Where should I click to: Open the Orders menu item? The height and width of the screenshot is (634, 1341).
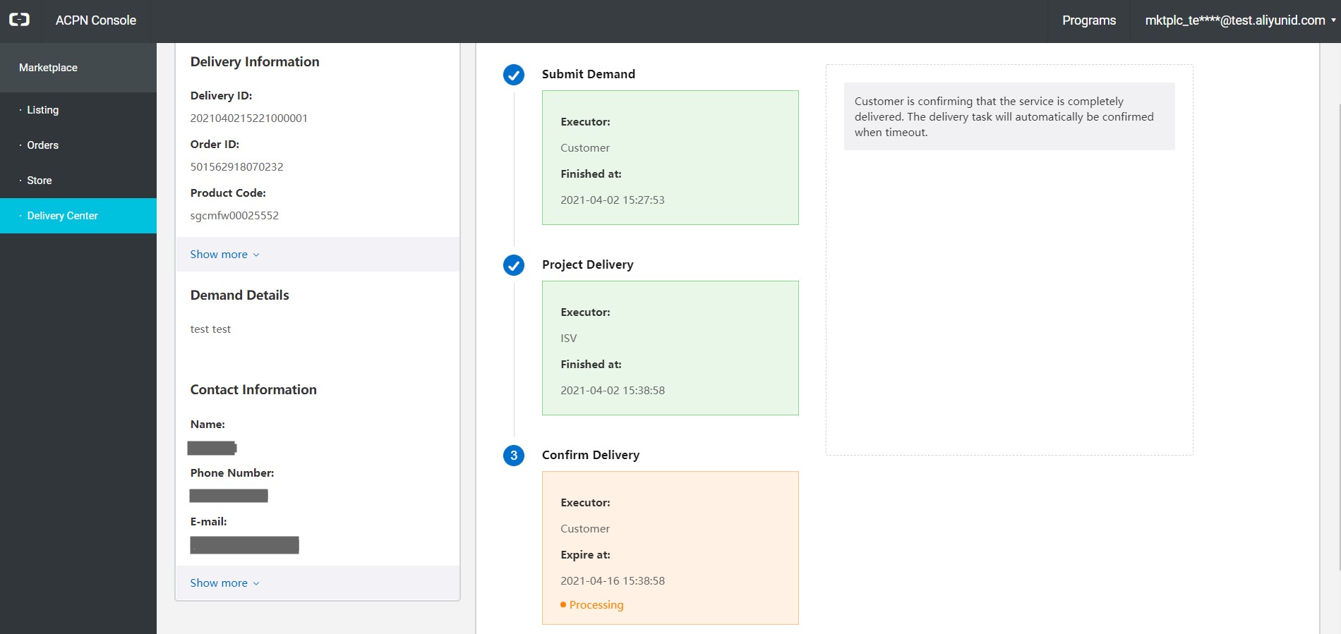[x=43, y=145]
